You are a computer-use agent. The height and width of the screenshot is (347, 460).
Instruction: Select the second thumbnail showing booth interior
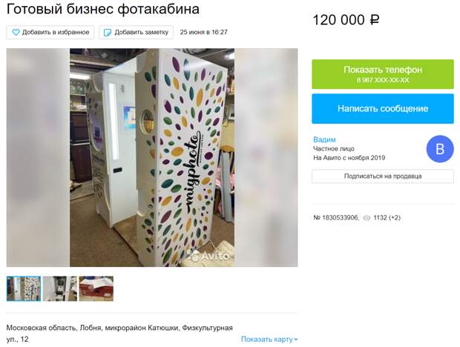[x=60, y=288]
